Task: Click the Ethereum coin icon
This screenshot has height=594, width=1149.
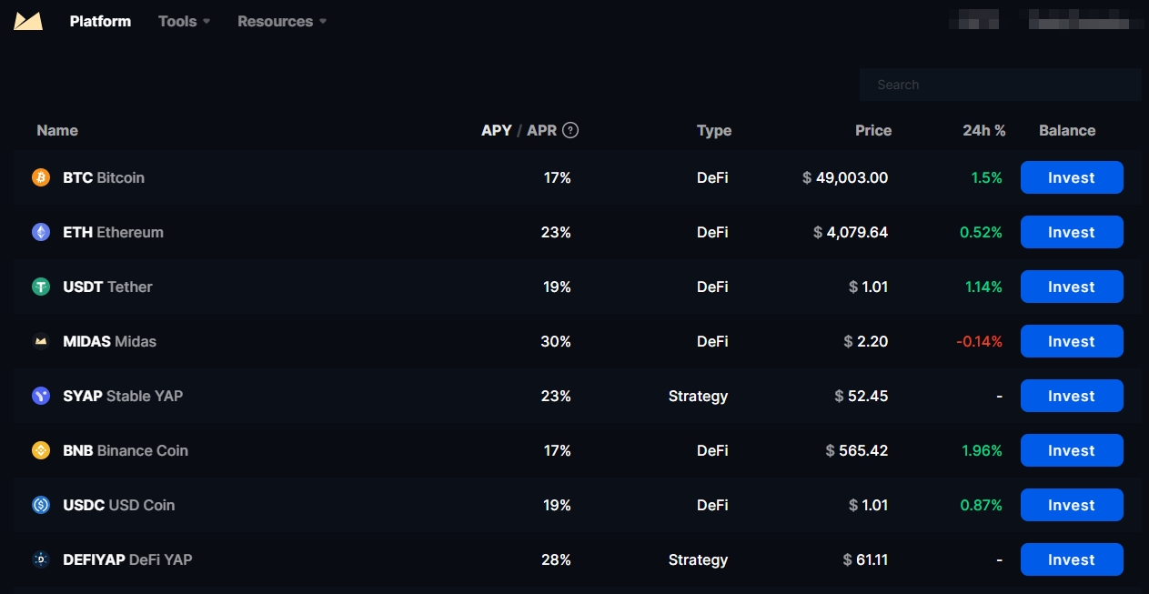Action: pyautogui.click(x=41, y=232)
